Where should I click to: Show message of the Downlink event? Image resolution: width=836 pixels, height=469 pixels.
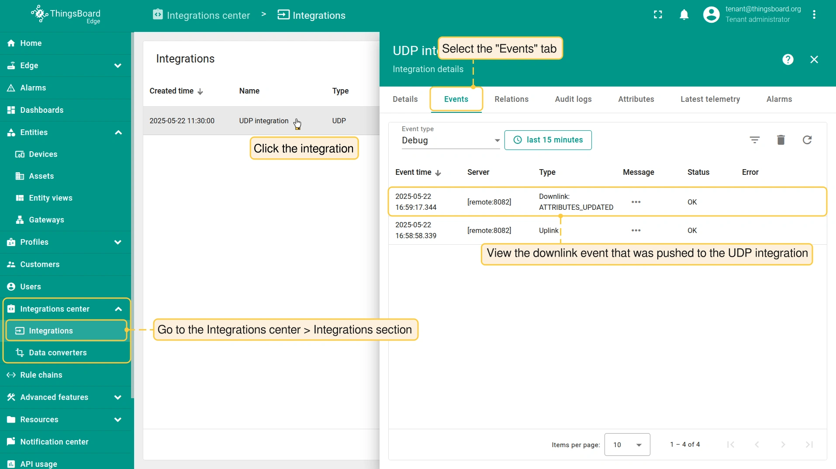[636, 202]
